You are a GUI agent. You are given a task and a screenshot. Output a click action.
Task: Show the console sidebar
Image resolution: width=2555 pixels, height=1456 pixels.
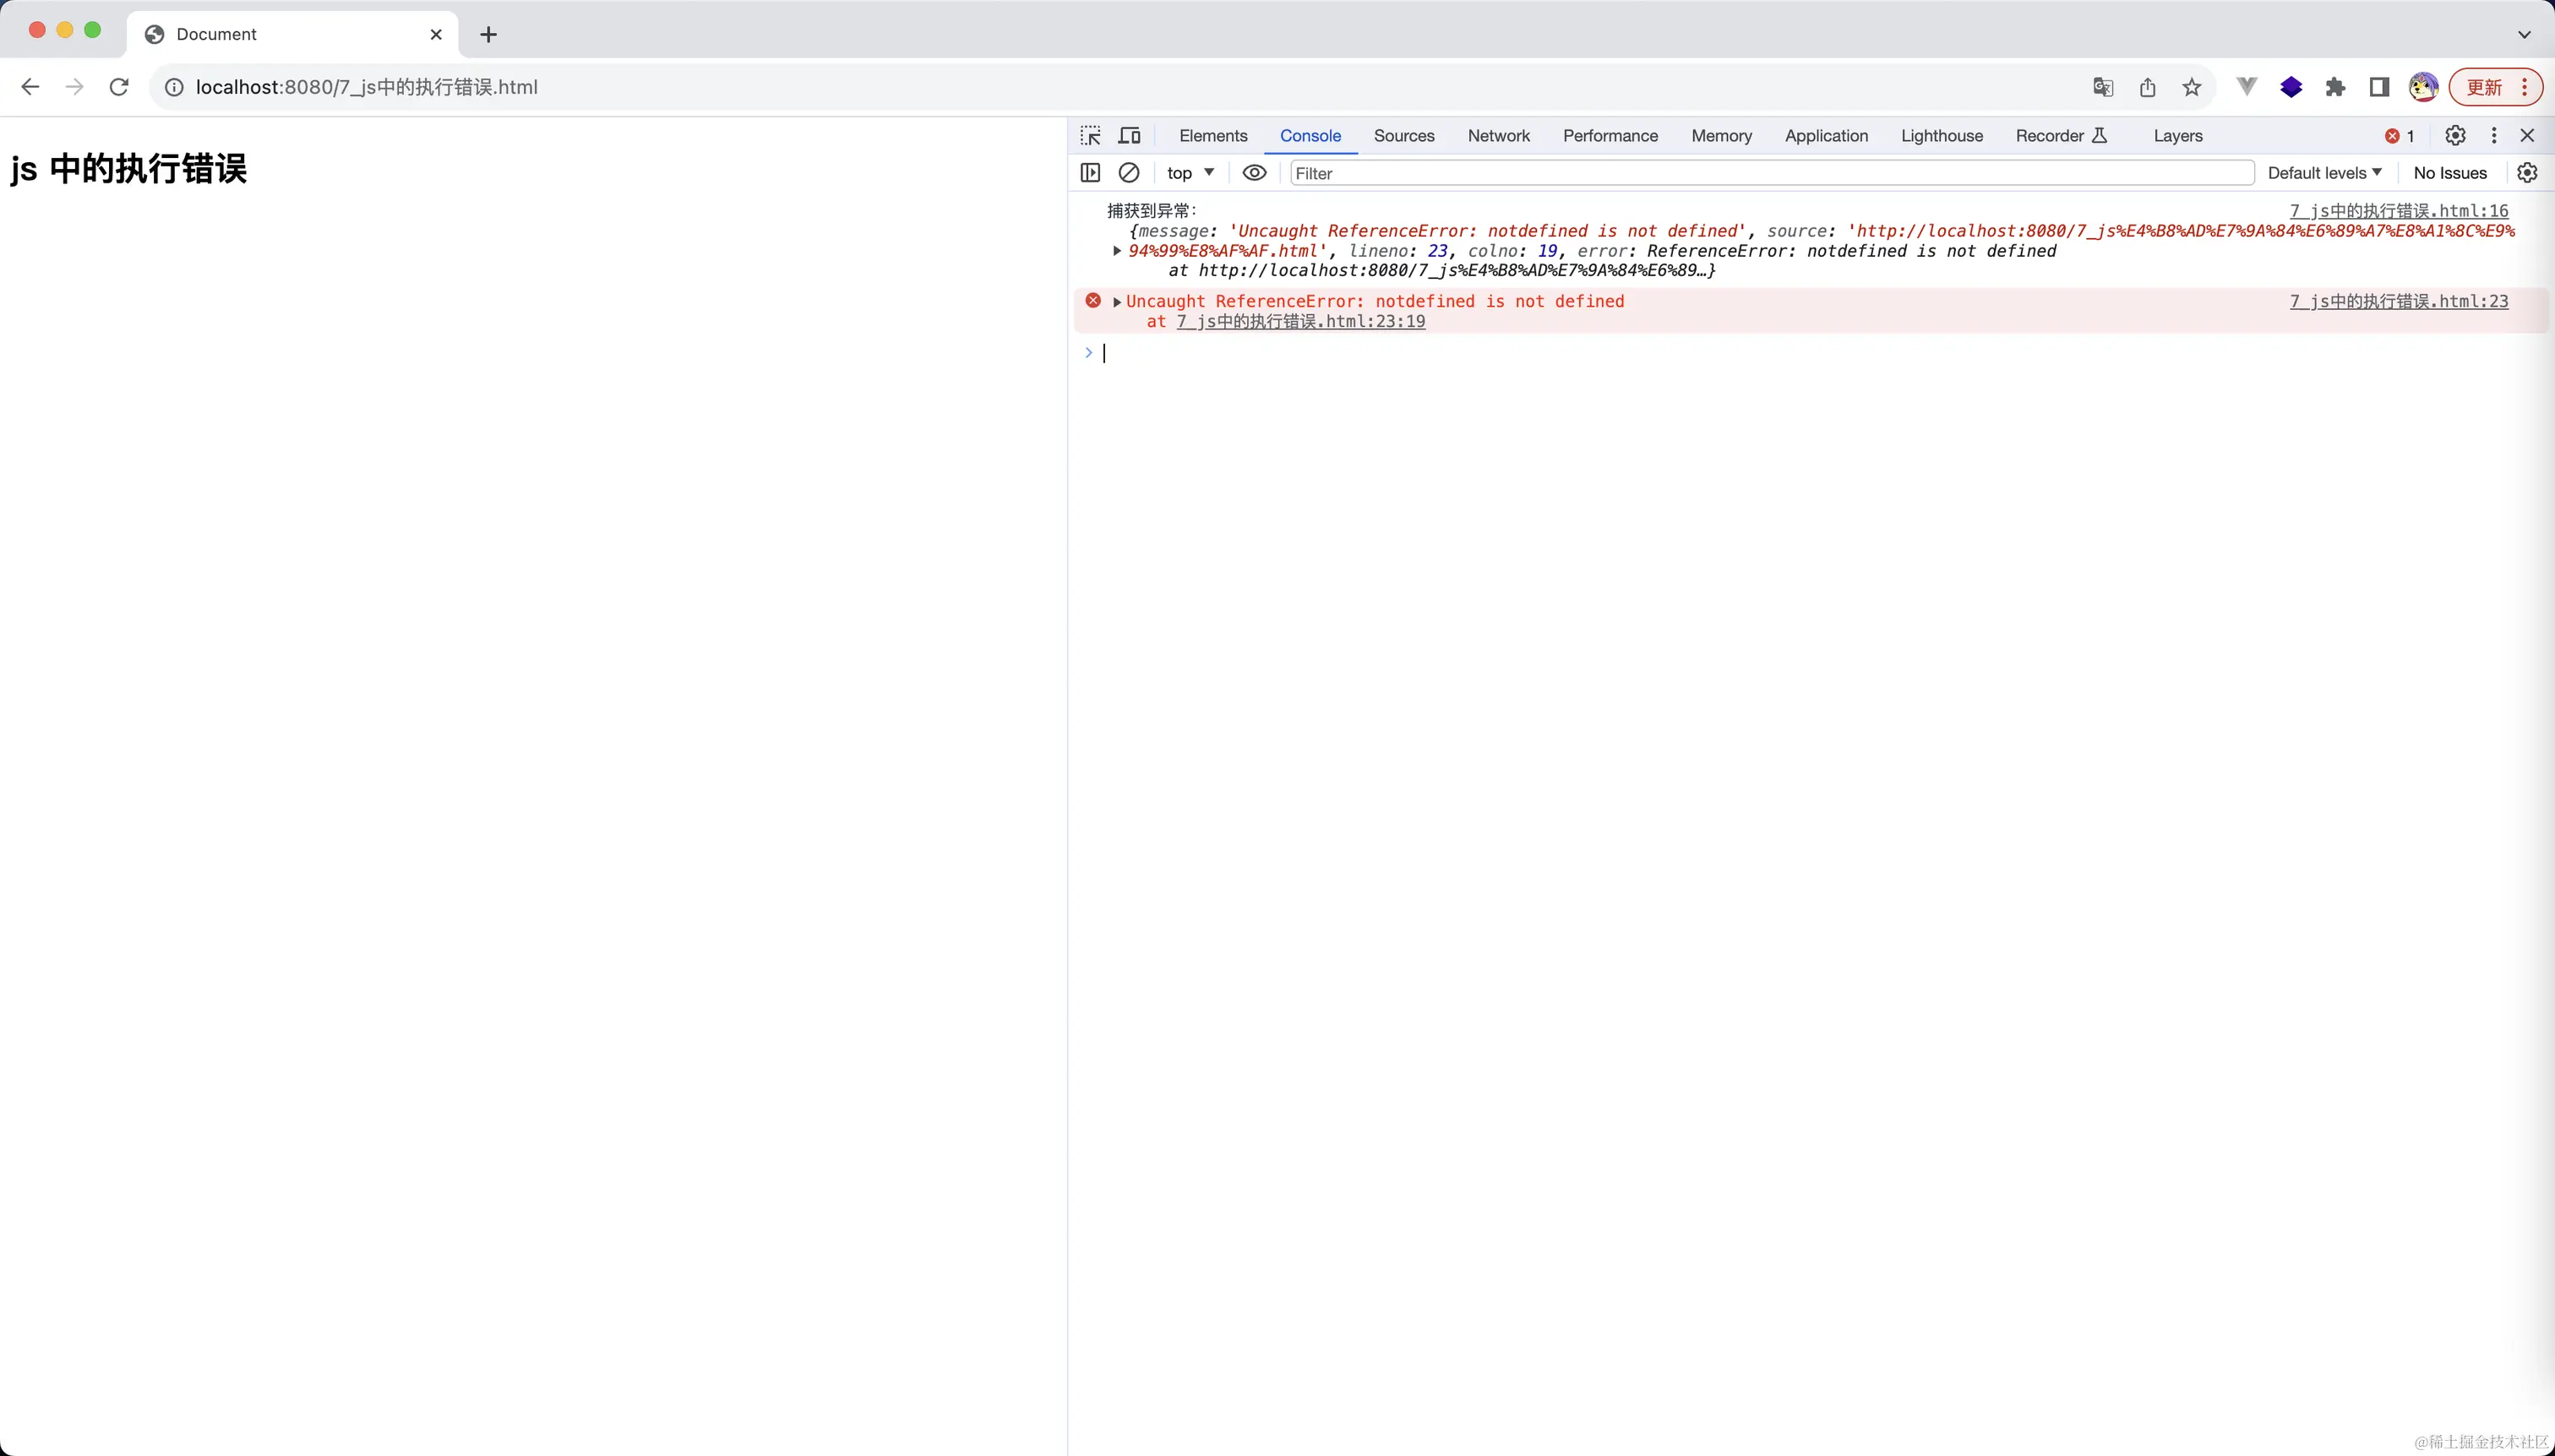point(1089,173)
